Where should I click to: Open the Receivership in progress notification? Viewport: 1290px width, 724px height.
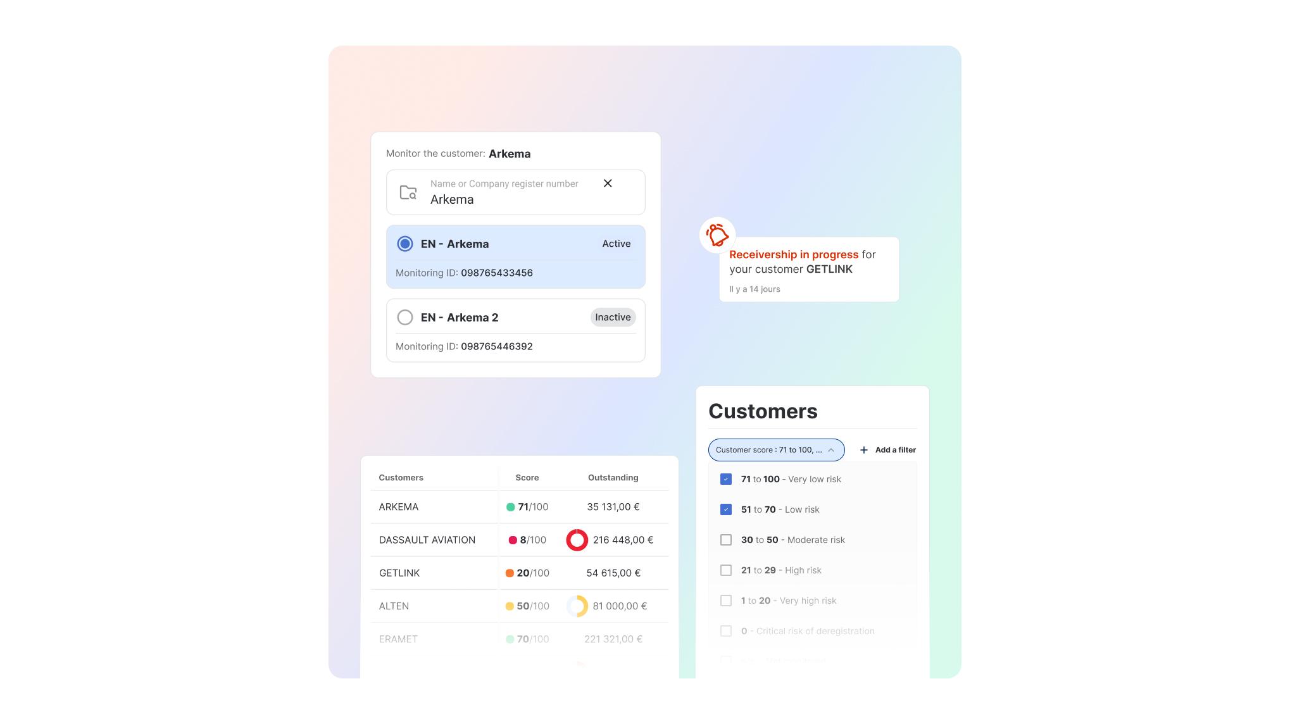point(809,270)
